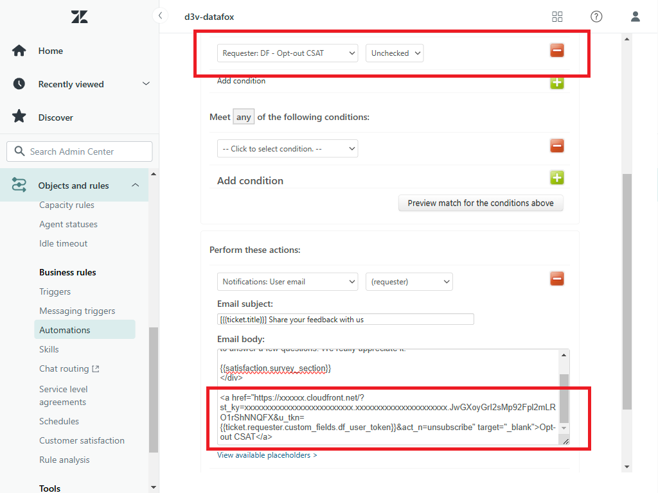This screenshot has width=658, height=493.
Task: Open the 'Requester: DF - Opt-out CSAT' dropdown
Action: (x=287, y=53)
